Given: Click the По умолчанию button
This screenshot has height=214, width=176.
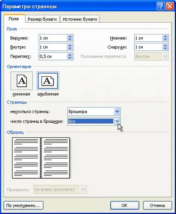Looking at the screenshot, I should 24,205.
